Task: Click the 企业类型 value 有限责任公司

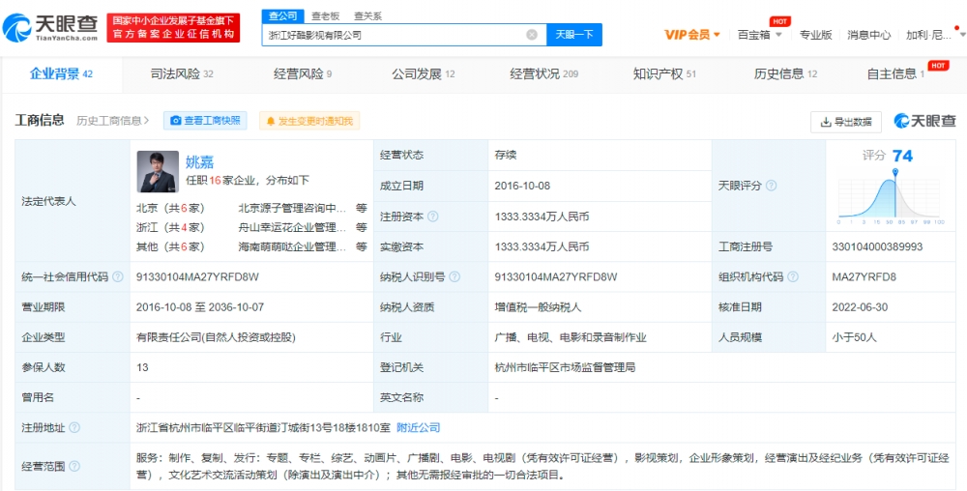Action: pyautogui.click(x=216, y=337)
